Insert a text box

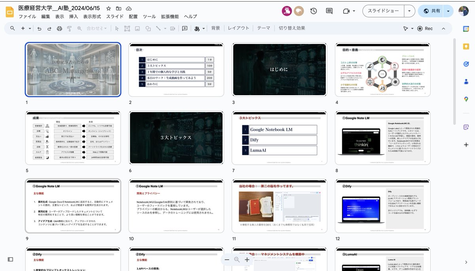point(127,28)
